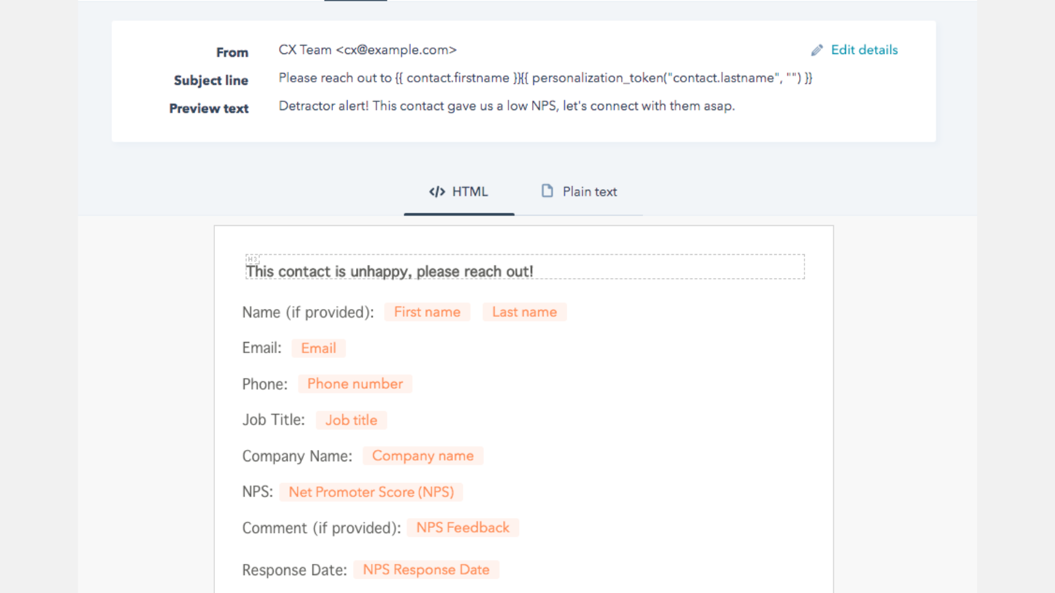The height and width of the screenshot is (593, 1055).
Task: Switch to the HTML tab
Action: pyautogui.click(x=459, y=192)
